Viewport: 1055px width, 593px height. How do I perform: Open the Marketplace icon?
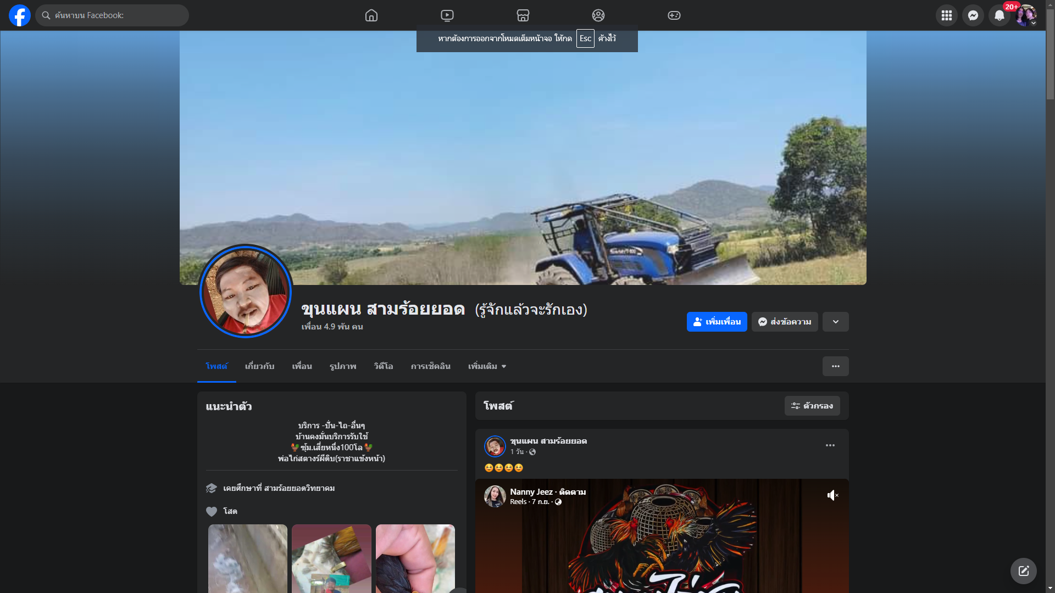(523, 15)
